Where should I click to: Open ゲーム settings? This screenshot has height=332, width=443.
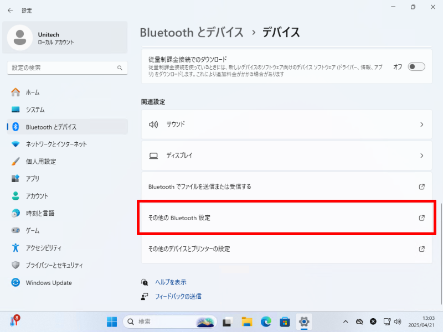click(67, 230)
